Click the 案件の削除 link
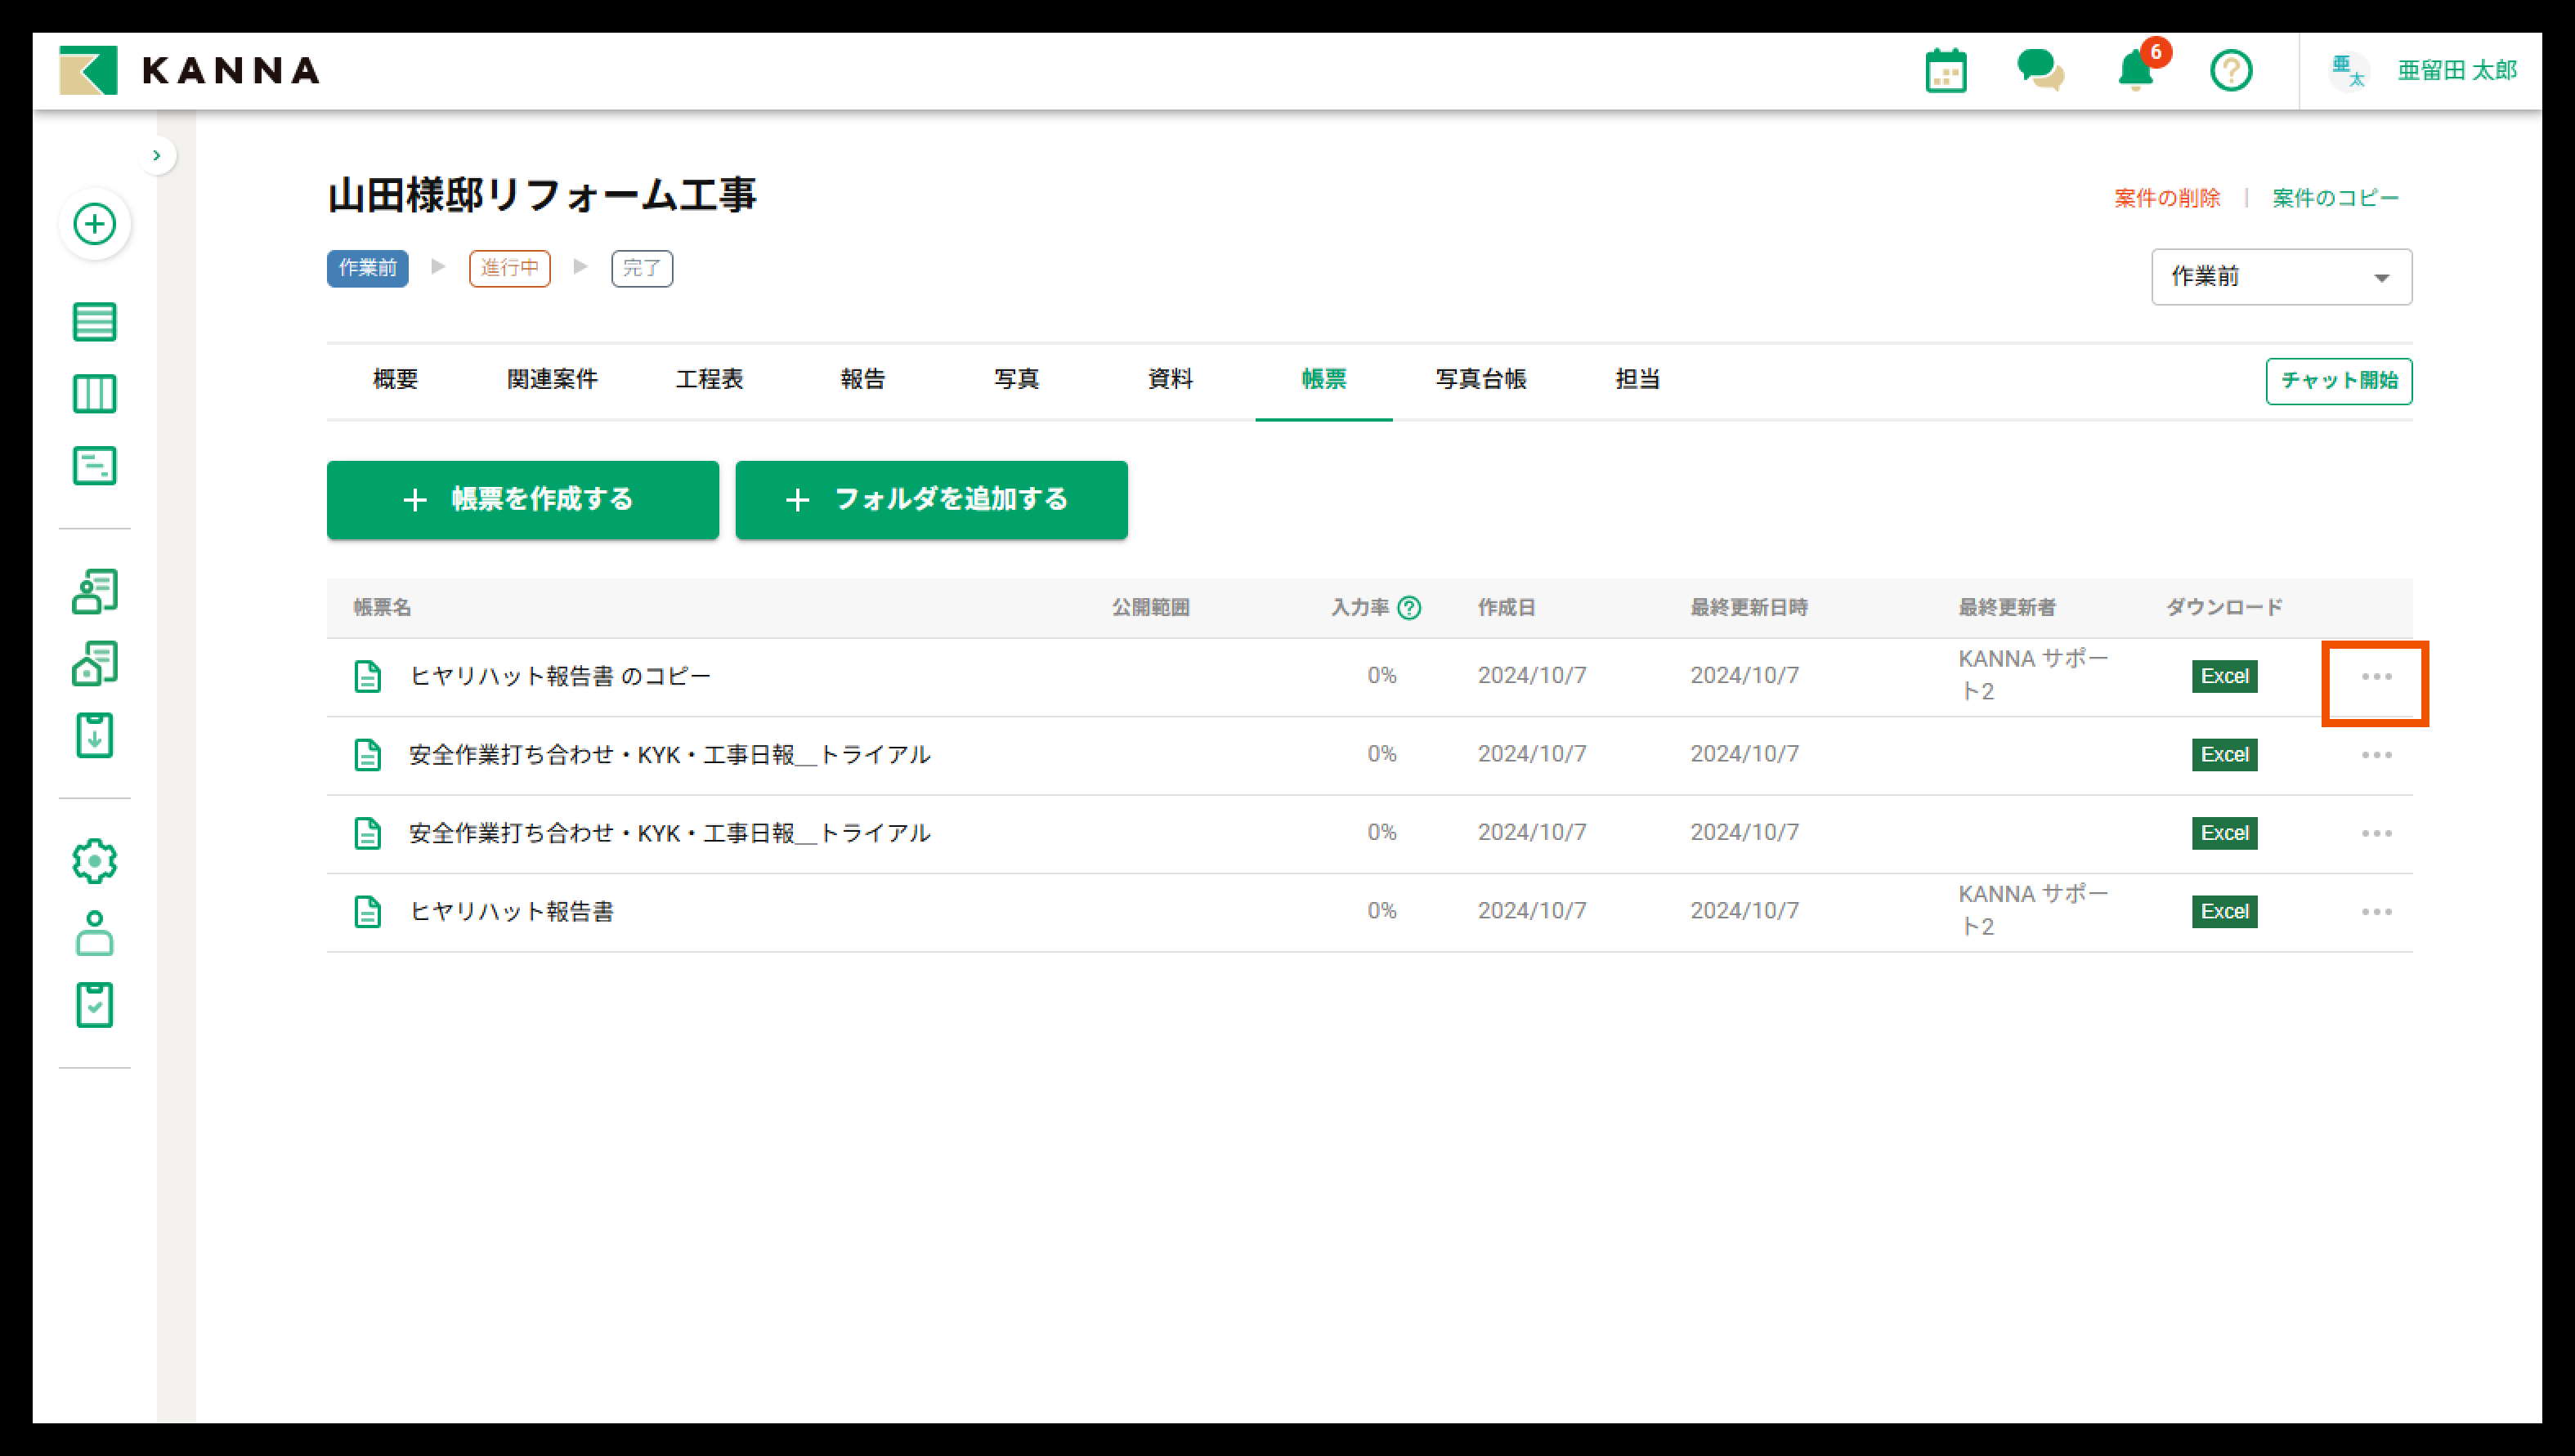 point(2167,198)
